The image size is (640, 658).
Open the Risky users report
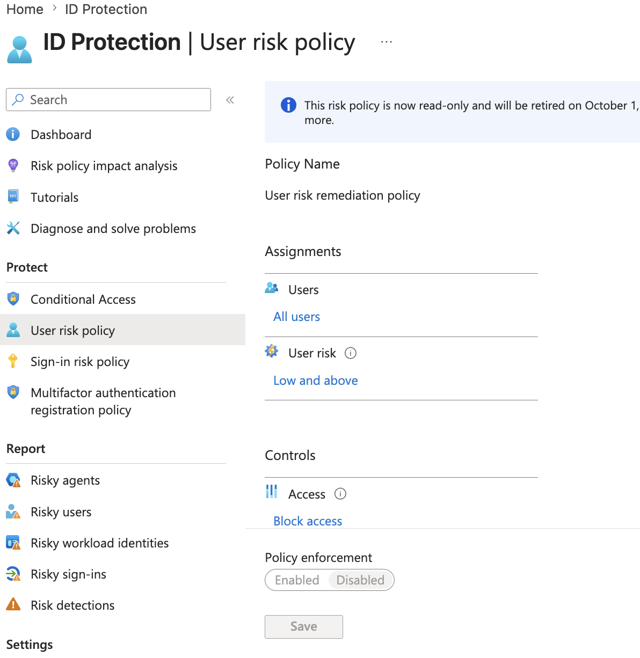(x=61, y=512)
